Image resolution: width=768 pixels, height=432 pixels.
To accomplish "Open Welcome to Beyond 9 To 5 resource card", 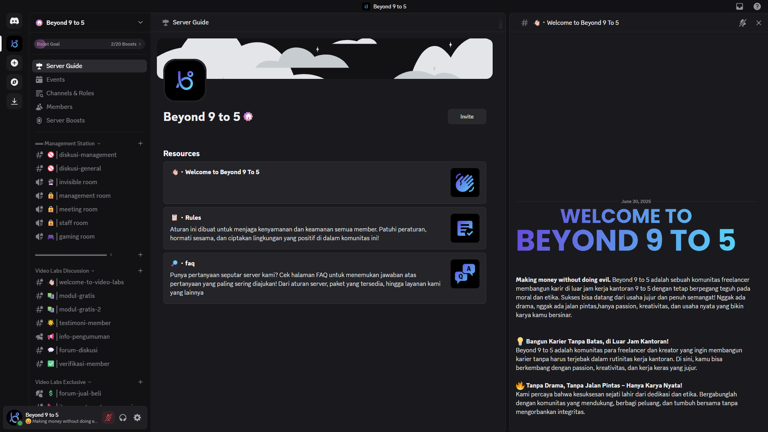I will pos(325,183).
